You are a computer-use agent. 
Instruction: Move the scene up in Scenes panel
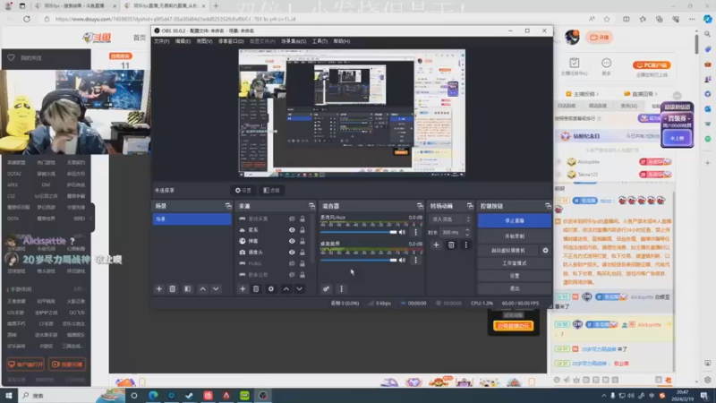click(203, 288)
